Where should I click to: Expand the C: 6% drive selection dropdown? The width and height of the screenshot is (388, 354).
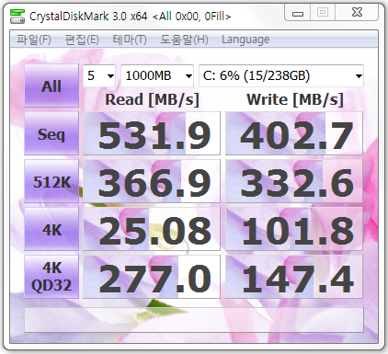281,75
